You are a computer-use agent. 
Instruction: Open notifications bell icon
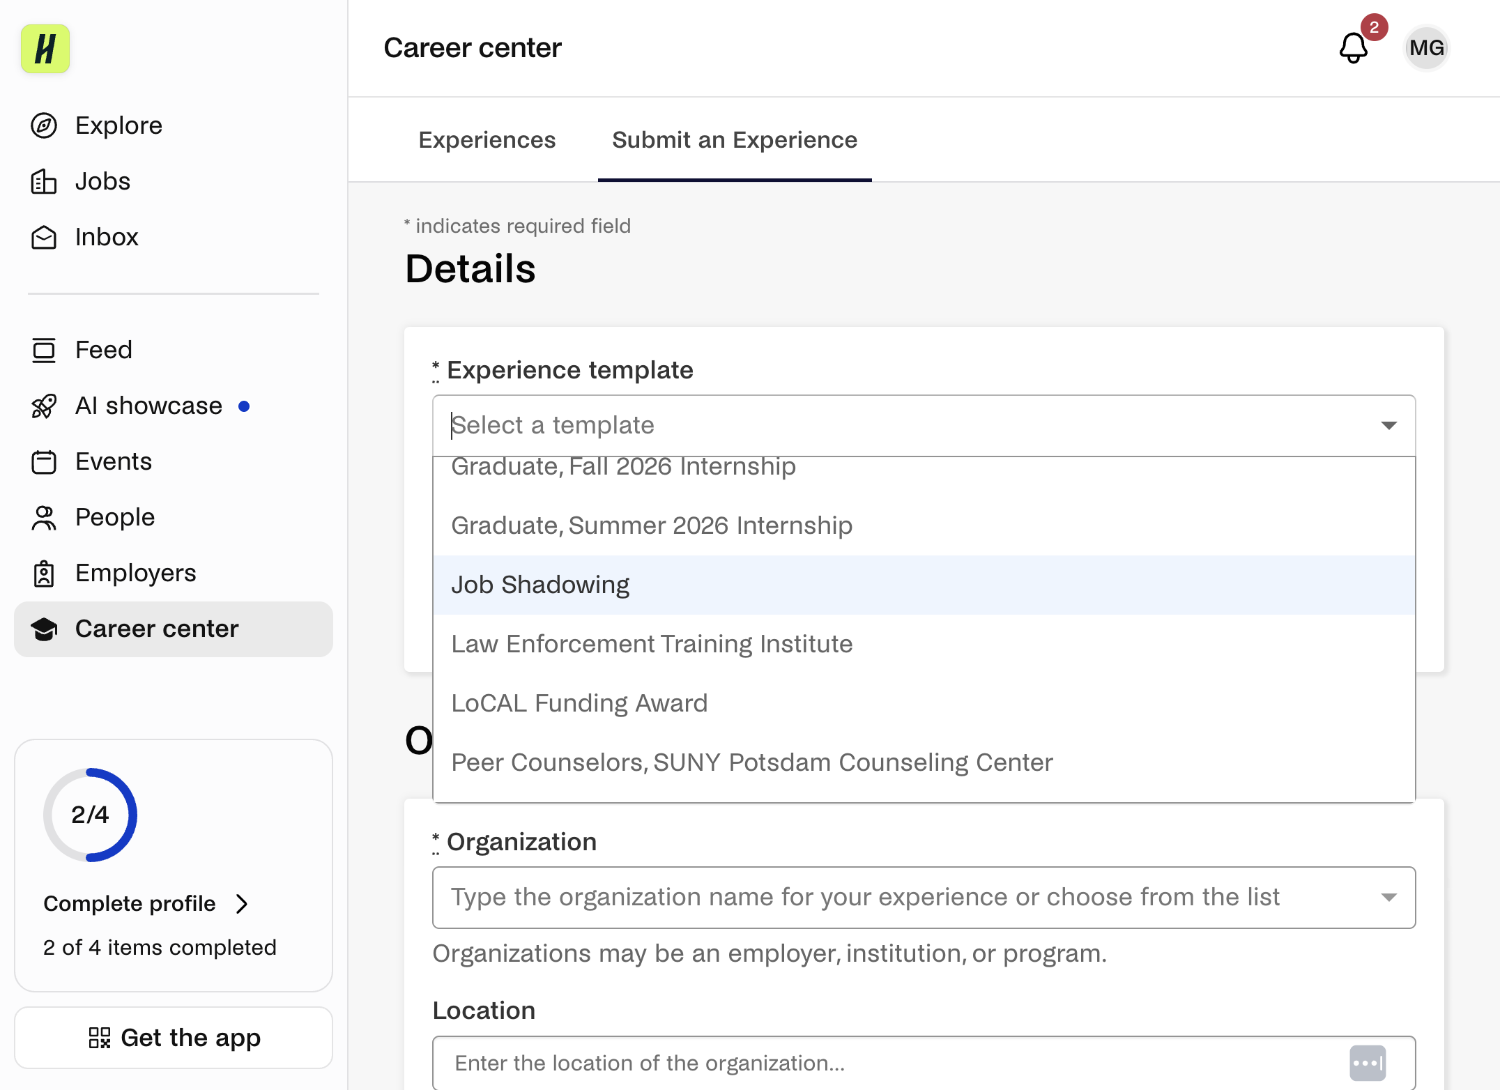[1354, 48]
